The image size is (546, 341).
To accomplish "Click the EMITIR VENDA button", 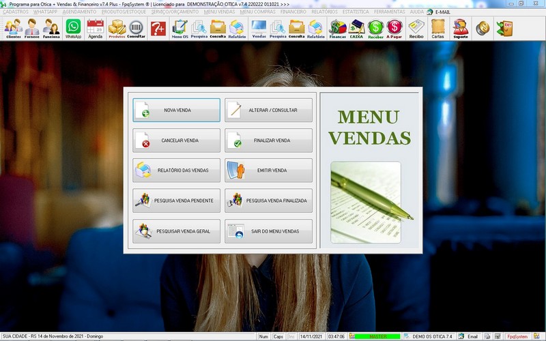I will point(268,170).
